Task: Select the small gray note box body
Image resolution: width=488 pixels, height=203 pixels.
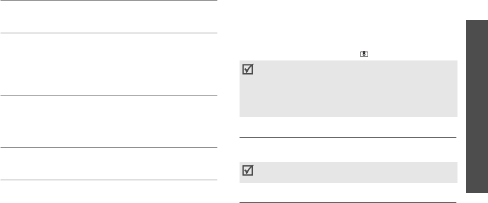Action: pos(348,172)
